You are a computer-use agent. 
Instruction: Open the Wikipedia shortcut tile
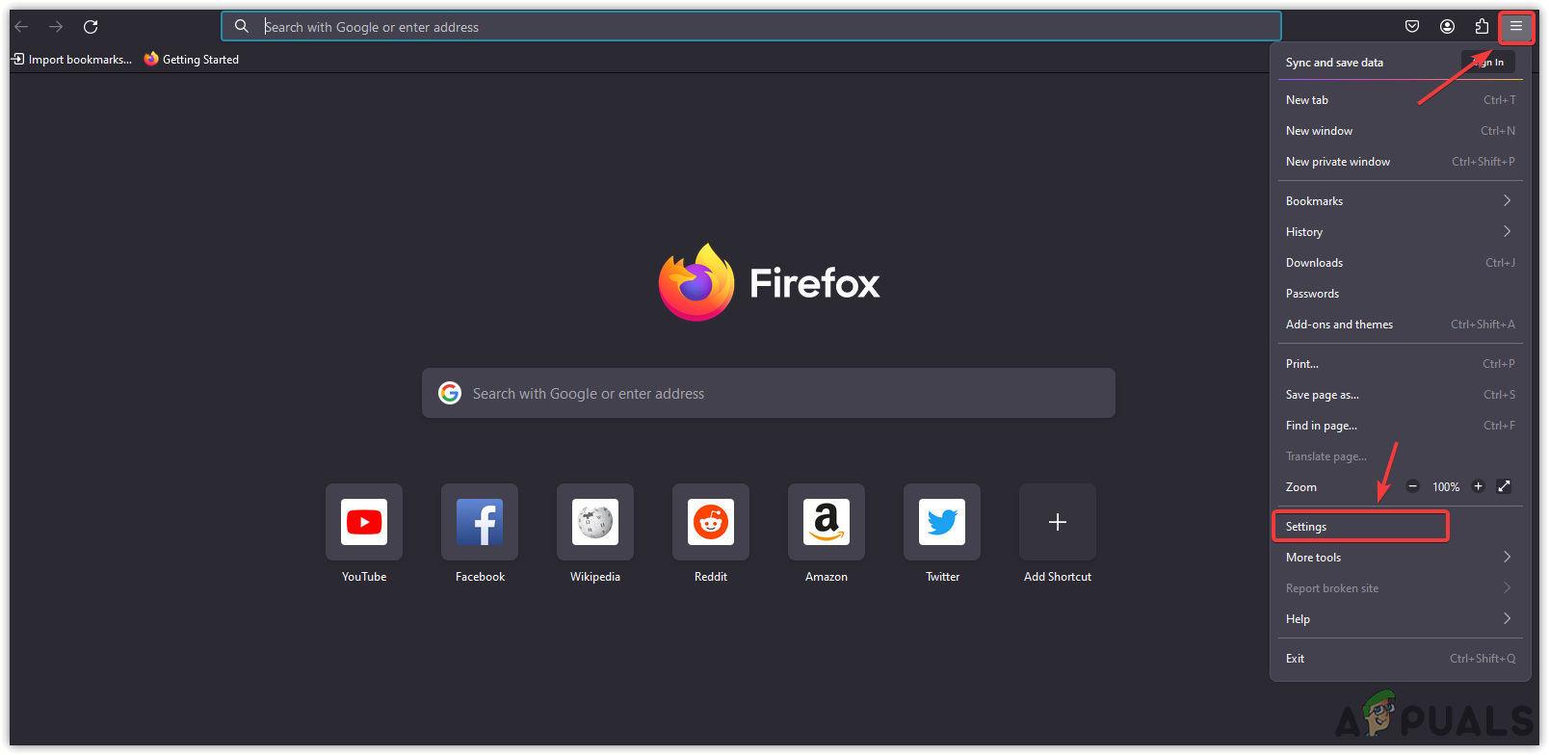595,522
